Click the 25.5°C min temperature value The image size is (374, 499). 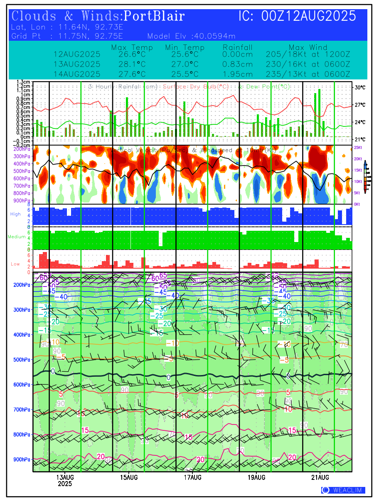185,74
